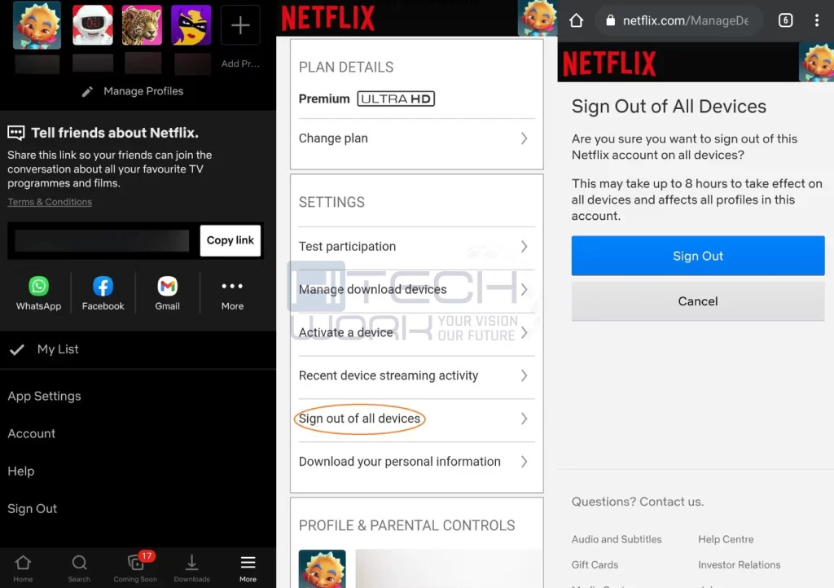Select profile avatar under Profile & Parental Controls

click(x=322, y=568)
